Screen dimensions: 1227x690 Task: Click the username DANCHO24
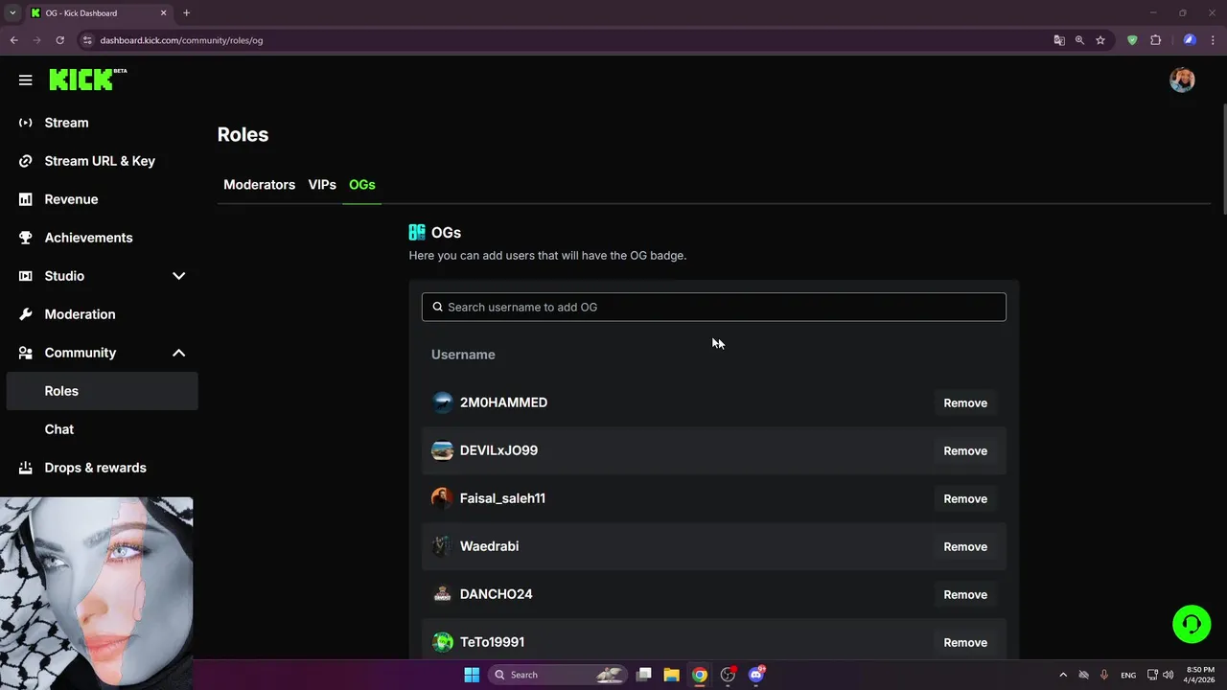click(496, 594)
